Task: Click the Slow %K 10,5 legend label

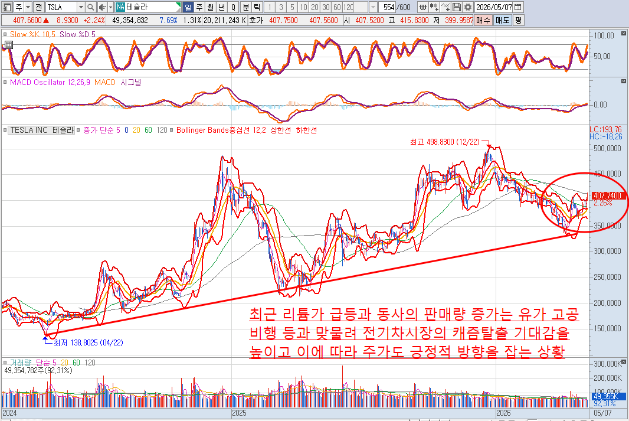Action: [32, 34]
